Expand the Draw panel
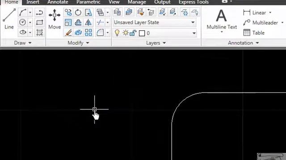 [23, 43]
